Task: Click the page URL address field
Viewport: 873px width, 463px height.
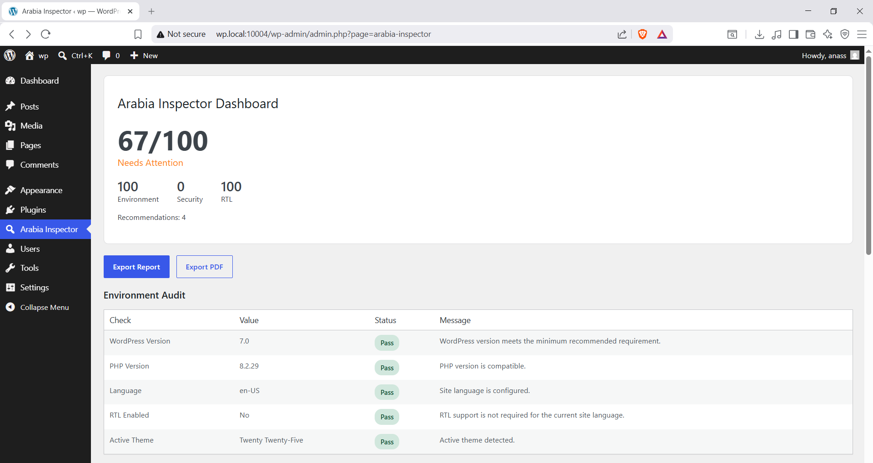Action: coord(323,34)
